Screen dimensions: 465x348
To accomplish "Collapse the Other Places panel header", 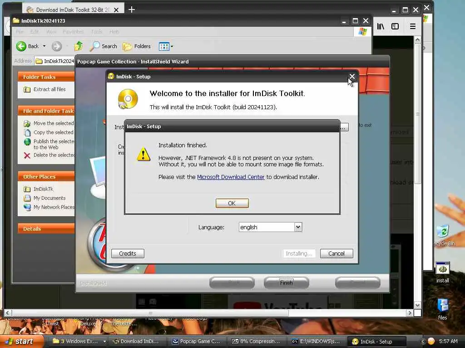I will [x=46, y=177].
